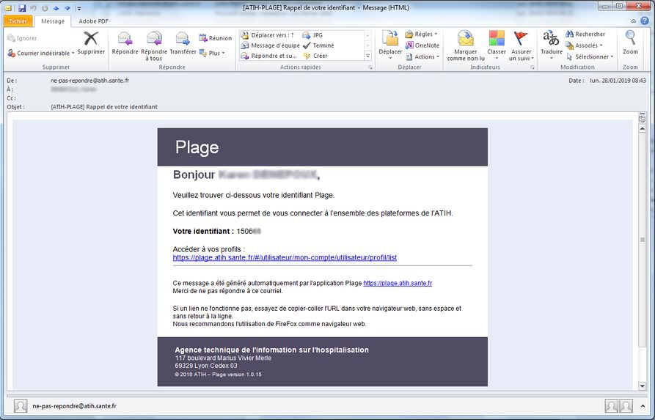Click the sender contact photo placeholder

(21, 406)
